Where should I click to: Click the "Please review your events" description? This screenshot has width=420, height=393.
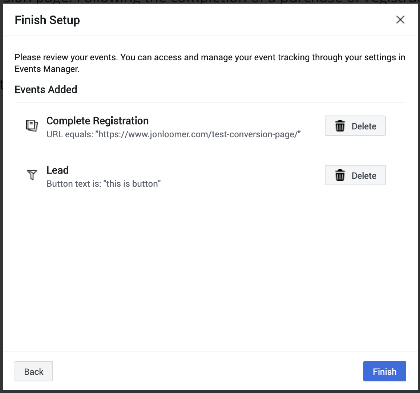[210, 57]
